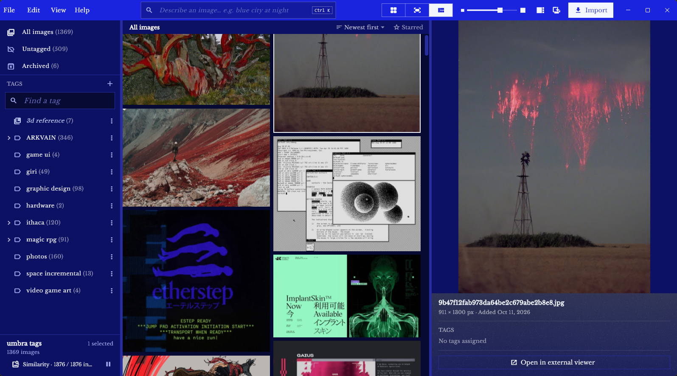
Task: Open options menu for graphic design tag
Action: click(112, 189)
